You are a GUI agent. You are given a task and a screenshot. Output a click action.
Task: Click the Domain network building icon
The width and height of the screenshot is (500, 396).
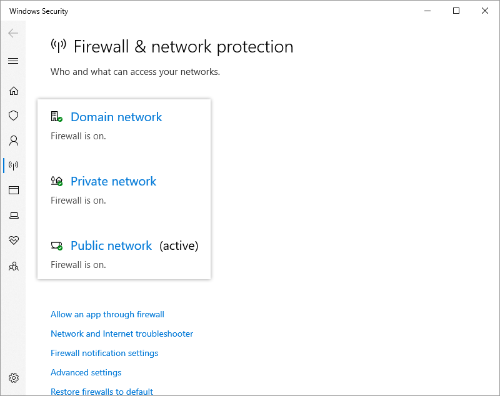(x=56, y=117)
